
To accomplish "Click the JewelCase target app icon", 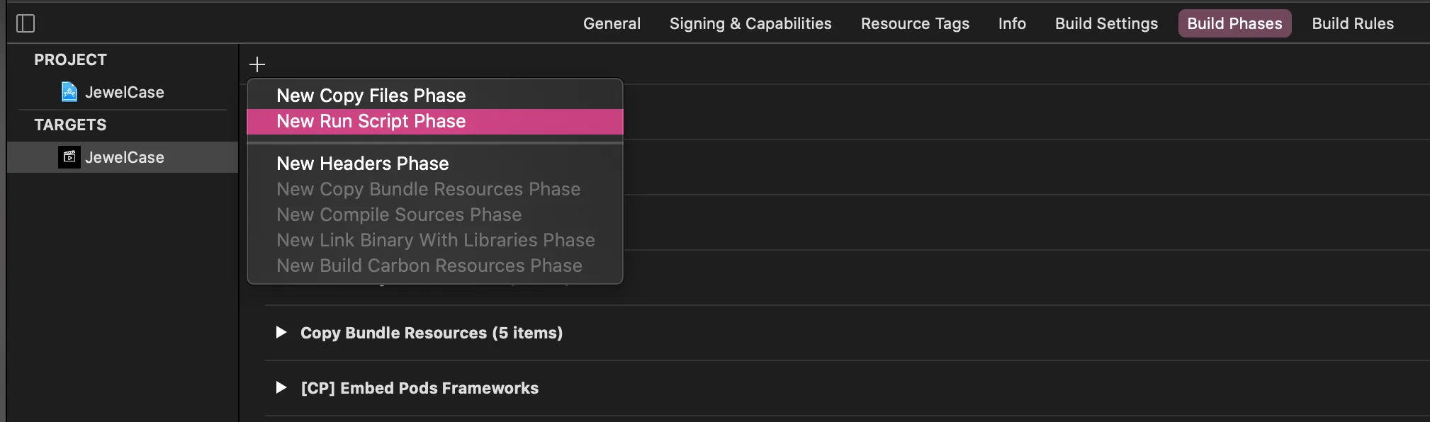I will coord(69,157).
